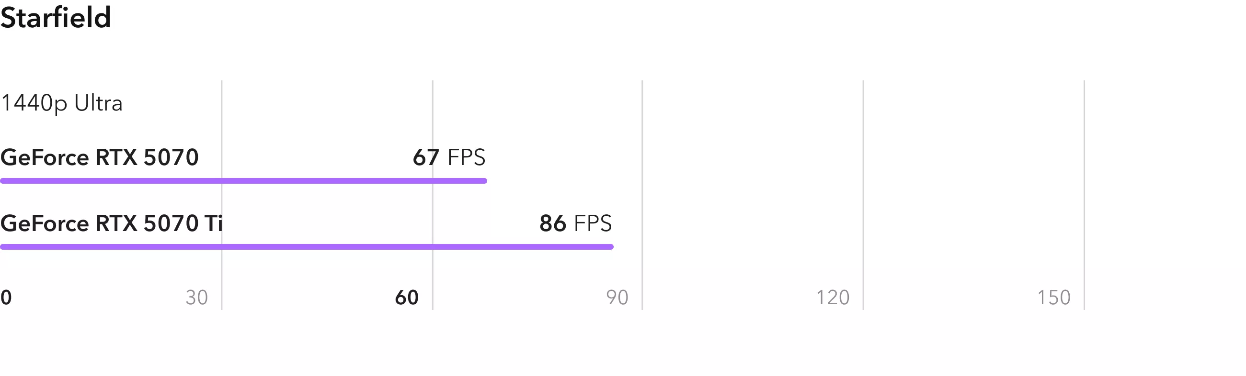Click the vertical gridline at 90

point(642,195)
